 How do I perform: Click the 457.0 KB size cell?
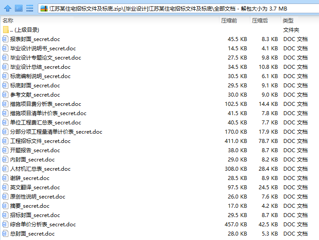coord(236,225)
